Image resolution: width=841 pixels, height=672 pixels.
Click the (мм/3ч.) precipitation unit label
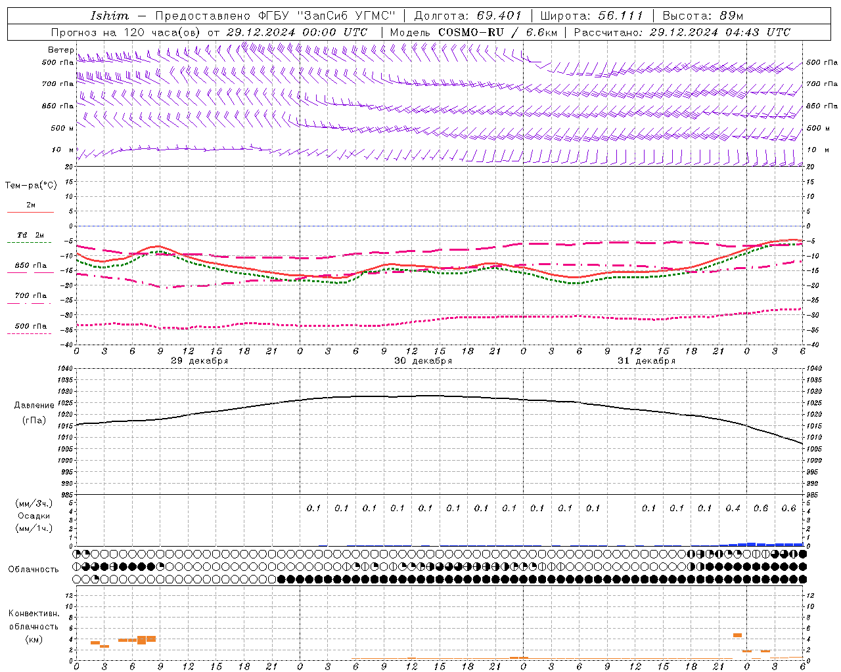click(34, 503)
